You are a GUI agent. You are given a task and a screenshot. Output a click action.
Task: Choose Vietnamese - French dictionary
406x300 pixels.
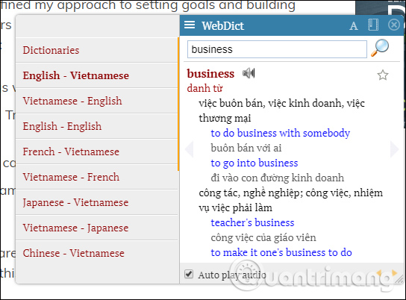click(97, 177)
